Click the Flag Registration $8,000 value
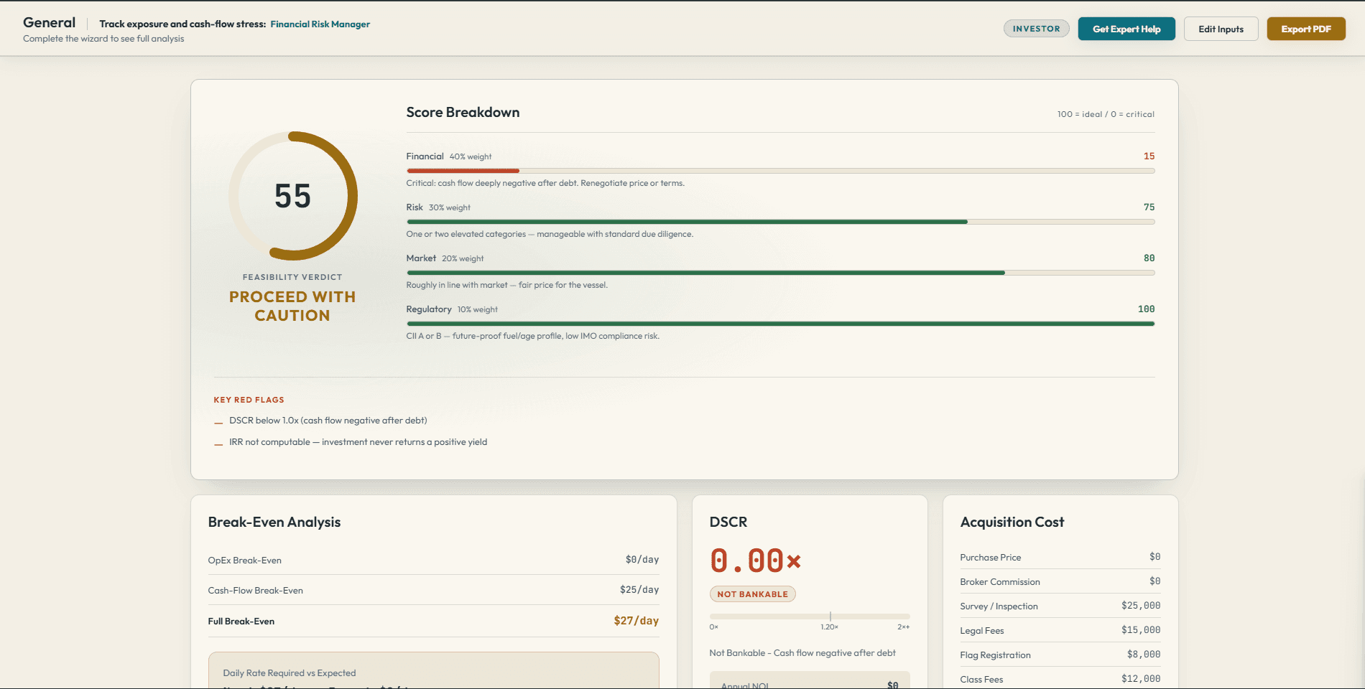This screenshot has width=1365, height=689. coord(1144,655)
